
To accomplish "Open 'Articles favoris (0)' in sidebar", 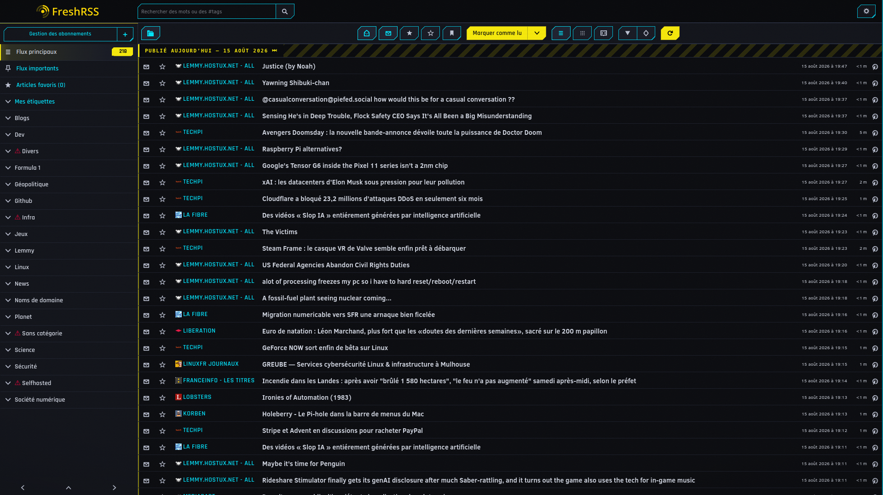I will point(41,85).
